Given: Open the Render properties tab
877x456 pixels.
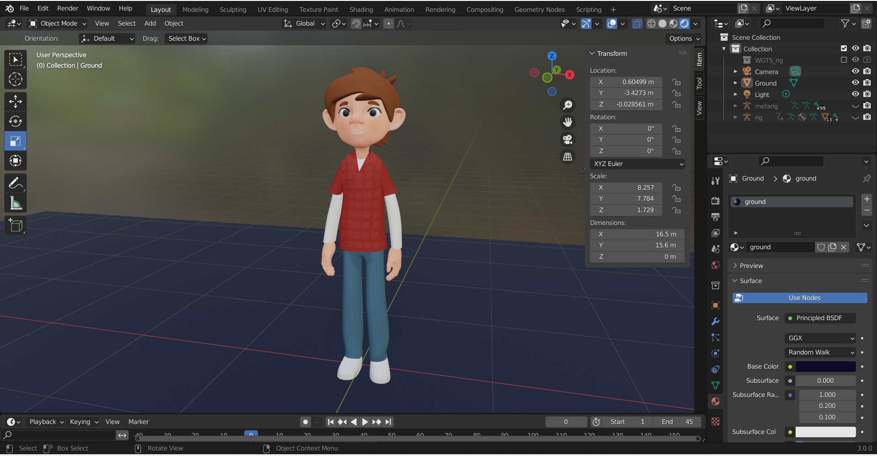Looking at the screenshot, I should (715, 200).
